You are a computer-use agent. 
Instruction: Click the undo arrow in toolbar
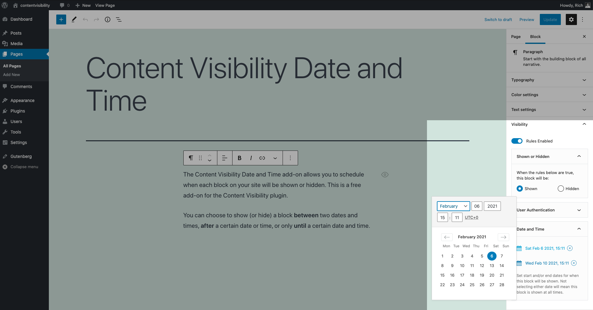pyautogui.click(x=85, y=19)
